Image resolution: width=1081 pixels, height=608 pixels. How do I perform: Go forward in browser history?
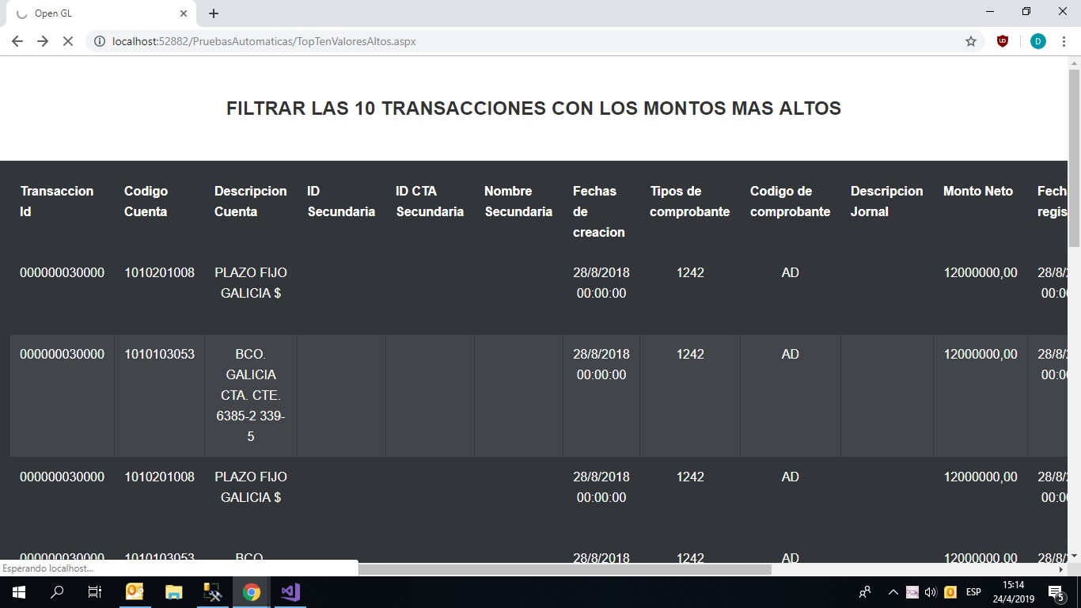pos(43,41)
